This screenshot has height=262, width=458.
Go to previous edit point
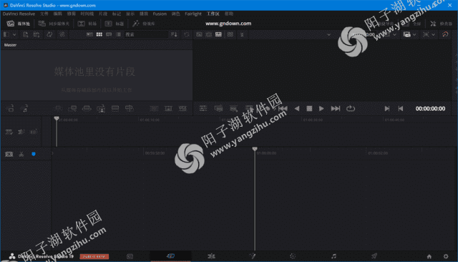pyautogui.click(x=401, y=109)
